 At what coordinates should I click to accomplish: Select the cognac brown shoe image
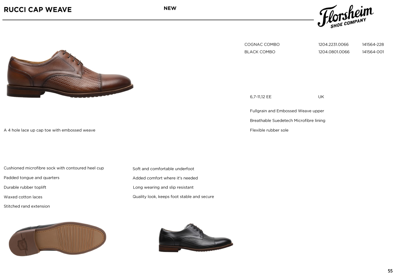click(x=70, y=74)
